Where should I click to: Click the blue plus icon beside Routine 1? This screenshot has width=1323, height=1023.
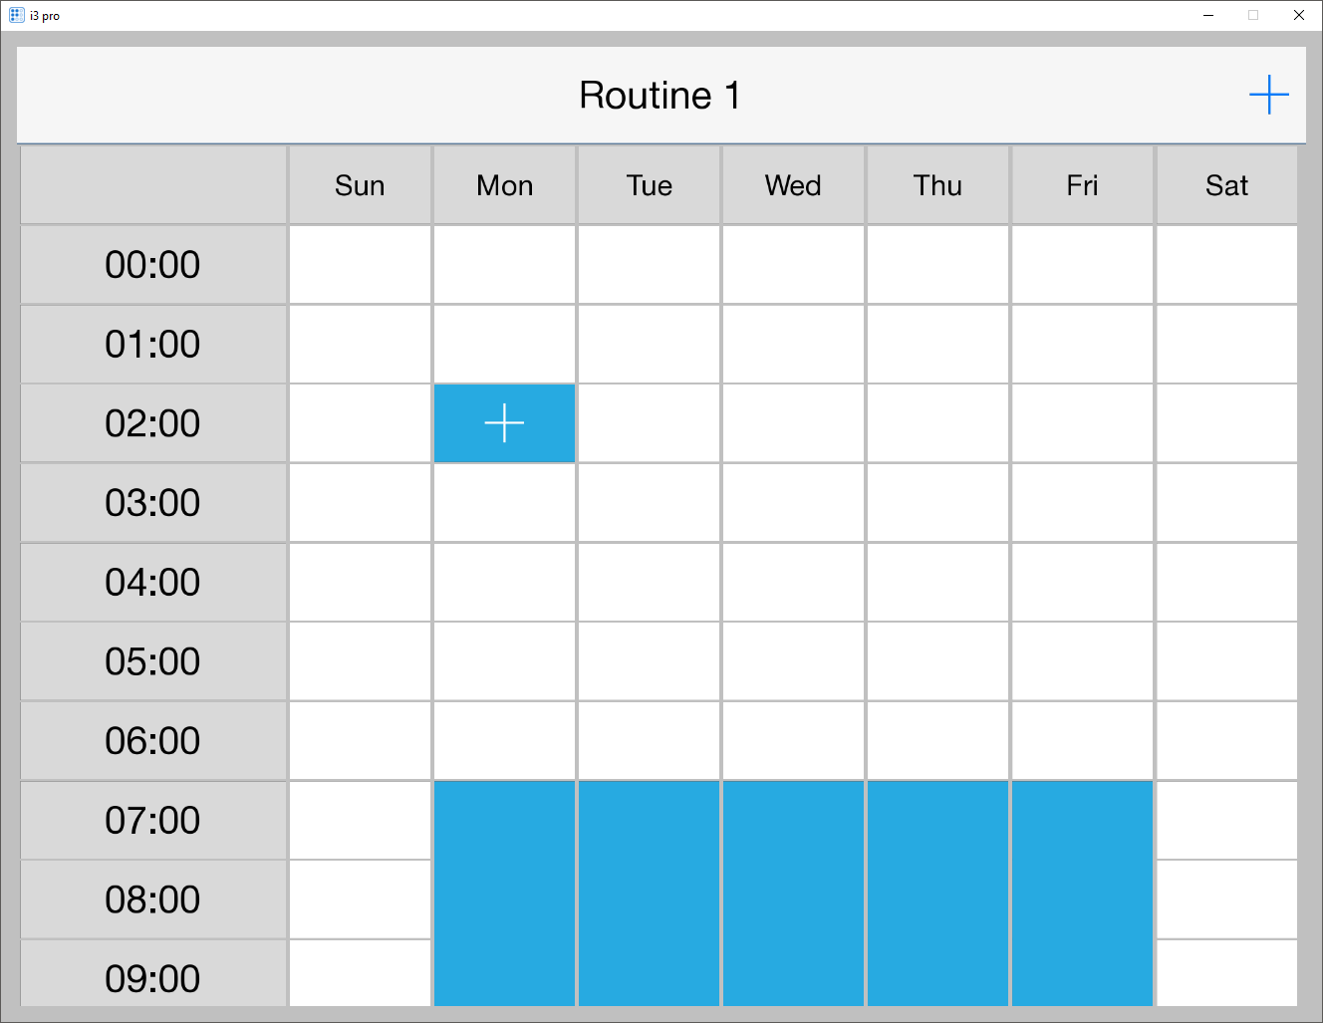click(1268, 95)
